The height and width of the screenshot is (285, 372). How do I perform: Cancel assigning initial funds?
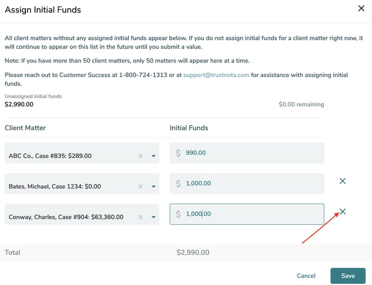pos(306,276)
